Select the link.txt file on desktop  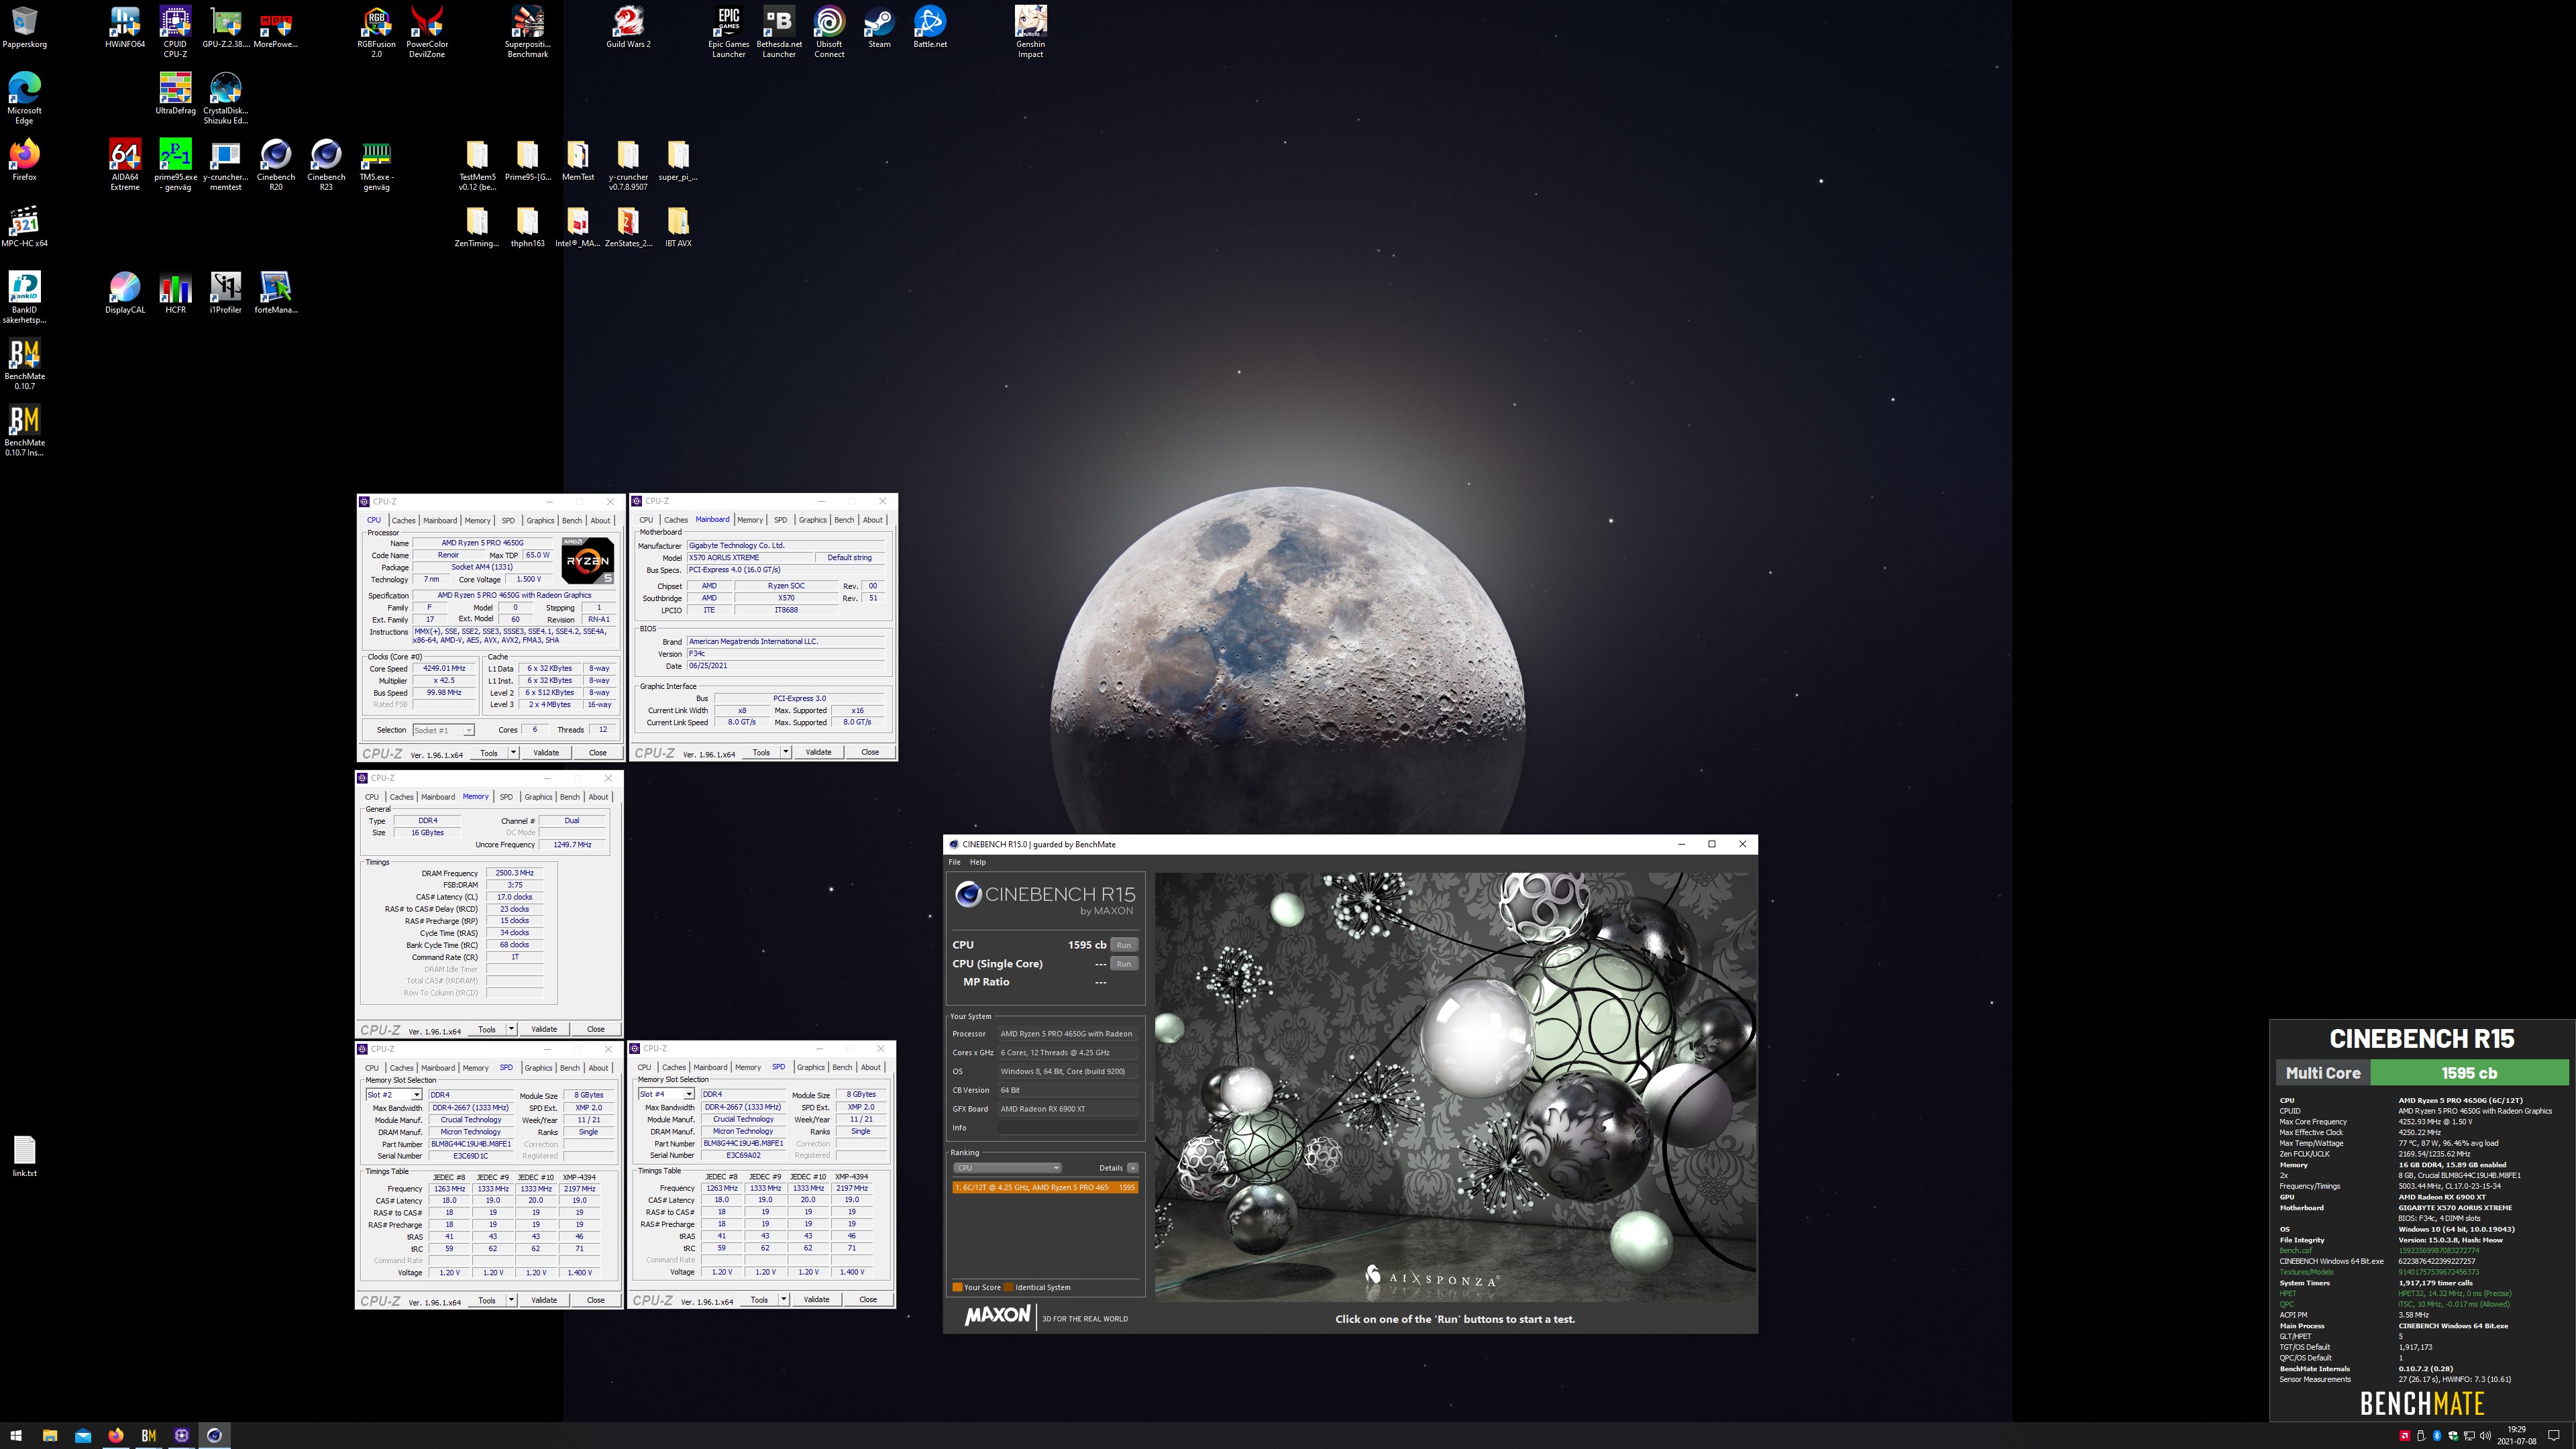coord(24,1157)
